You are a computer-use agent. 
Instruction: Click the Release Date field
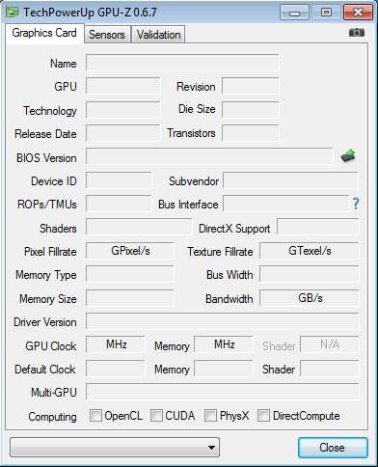tap(122, 133)
